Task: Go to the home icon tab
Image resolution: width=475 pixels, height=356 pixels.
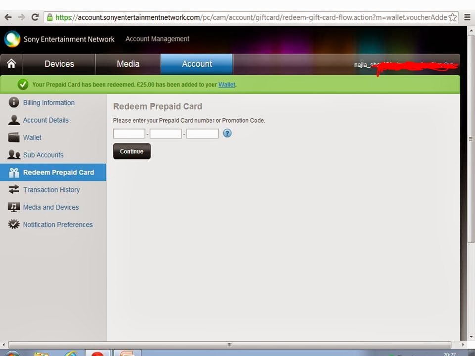Action: [11, 64]
